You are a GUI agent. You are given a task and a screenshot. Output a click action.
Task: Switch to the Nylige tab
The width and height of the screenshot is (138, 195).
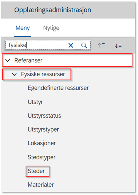click(51, 28)
